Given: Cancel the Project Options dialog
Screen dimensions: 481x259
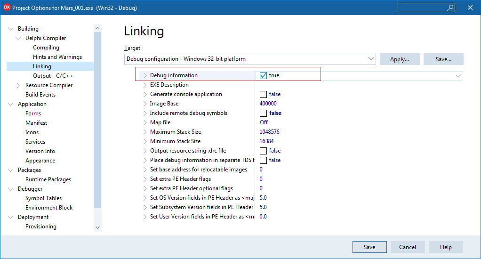Looking at the screenshot, I should click(x=408, y=247).
